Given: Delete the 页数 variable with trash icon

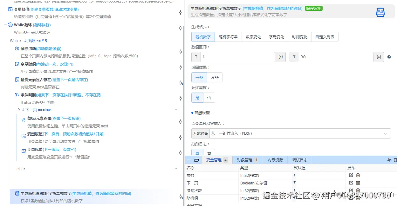Looking at the screenshot, I should 358,175.
